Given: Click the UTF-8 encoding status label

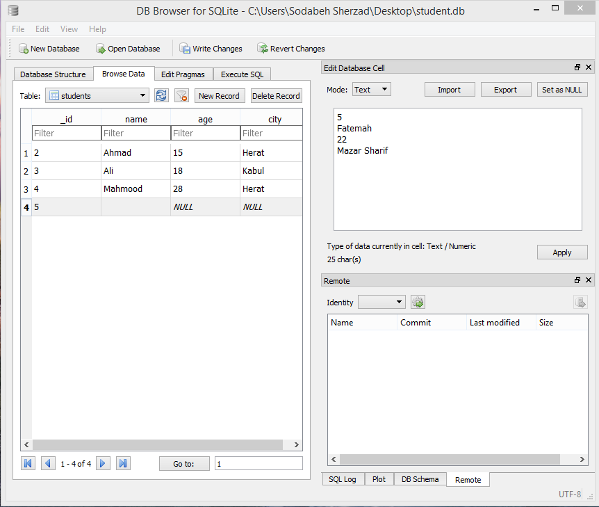Looking at the screenshot, I should [x=570, y=494].
